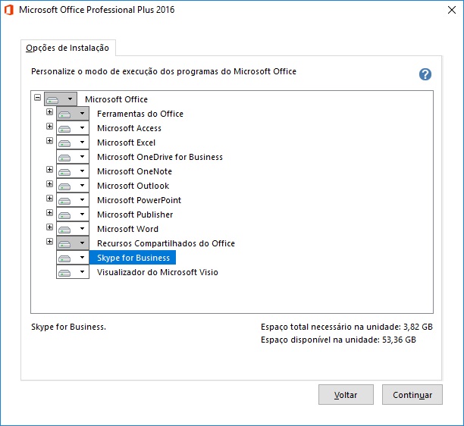Click 'Espaço total necessário na unidade' text
Viewport: 464px width, 426px height.
346,327
